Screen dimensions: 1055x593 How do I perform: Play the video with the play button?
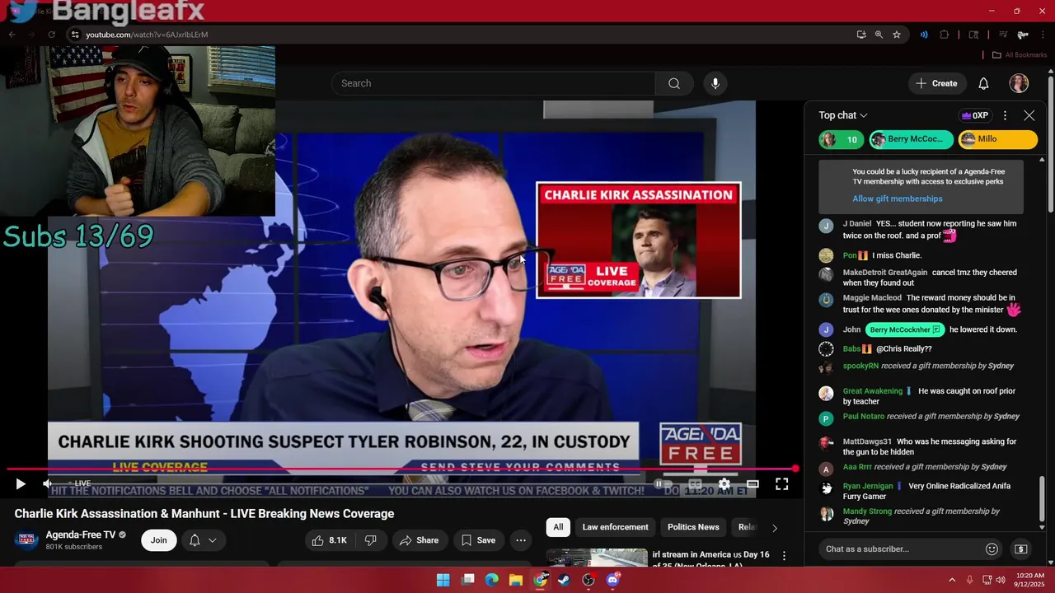pyautogui.click(x=21, y=484)
